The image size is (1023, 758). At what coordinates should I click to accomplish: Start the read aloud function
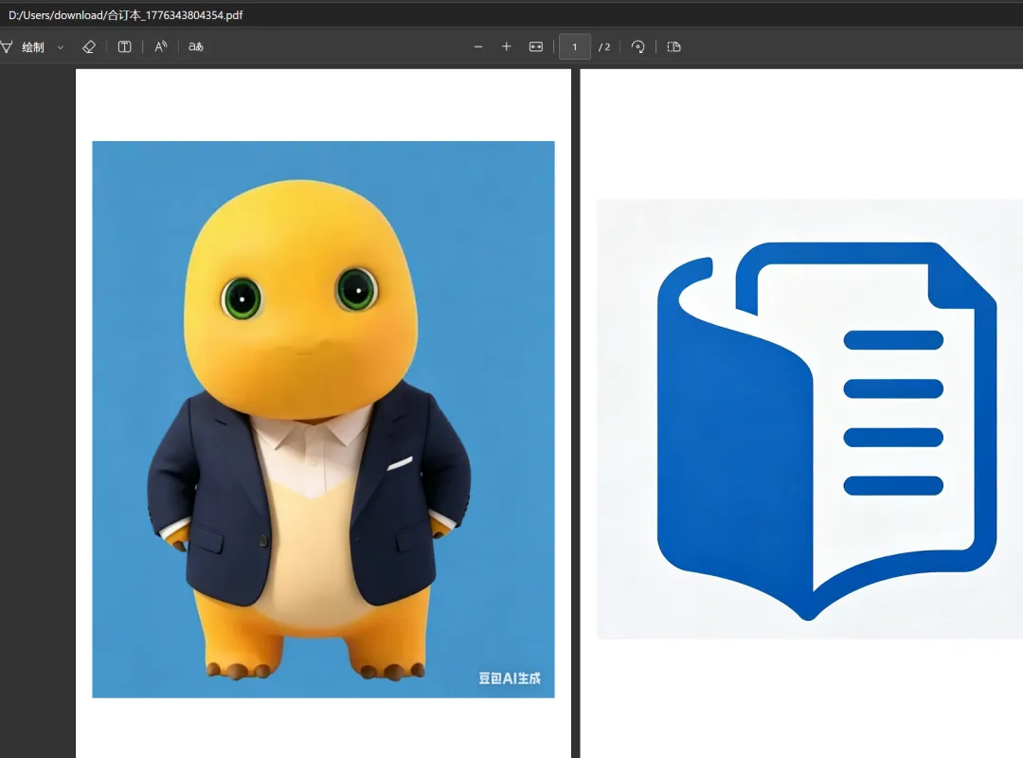[160, 47]
